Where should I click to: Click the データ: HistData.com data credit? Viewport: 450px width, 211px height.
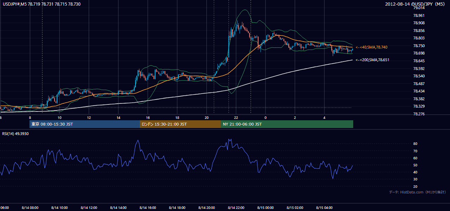[x=418, y=192]
